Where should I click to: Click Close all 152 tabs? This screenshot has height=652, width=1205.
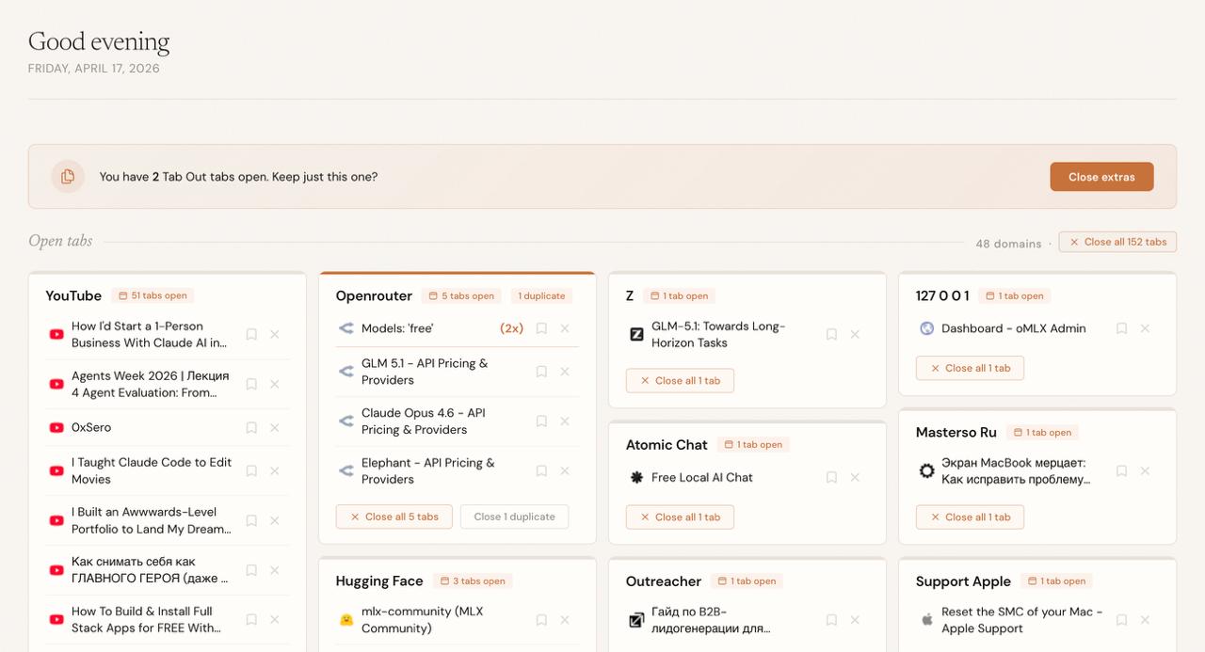(1117, 242)
